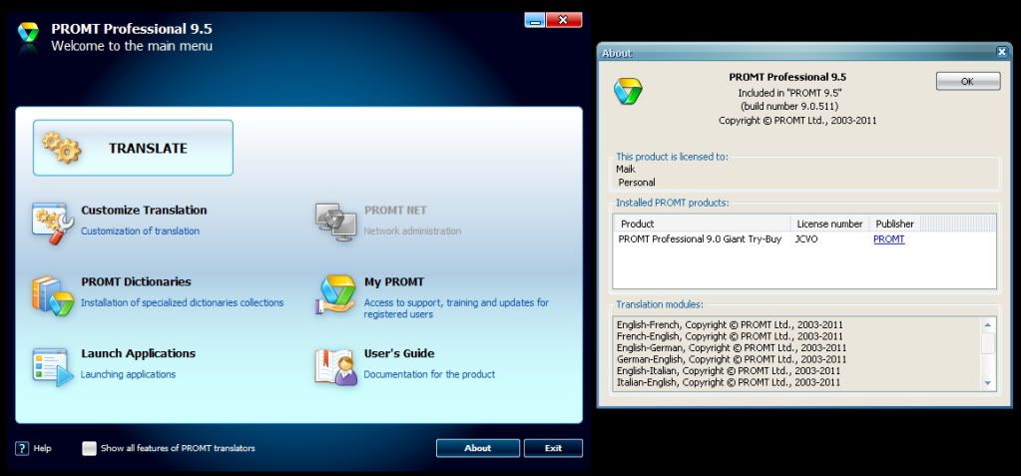
Task: Click the TRANSLATE gears icon
Action: coord(61,148)
